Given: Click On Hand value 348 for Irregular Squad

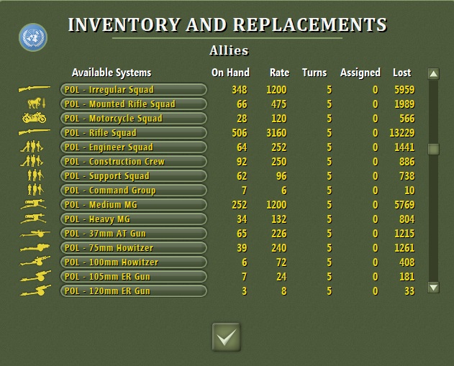Looking at the screenshot, I should (240, 90).
